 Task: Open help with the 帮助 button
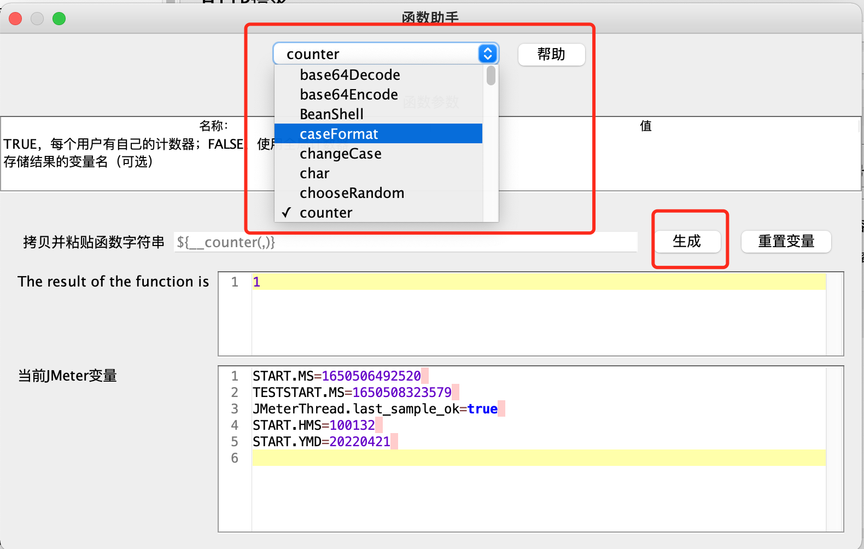click(x=551, y=54)
